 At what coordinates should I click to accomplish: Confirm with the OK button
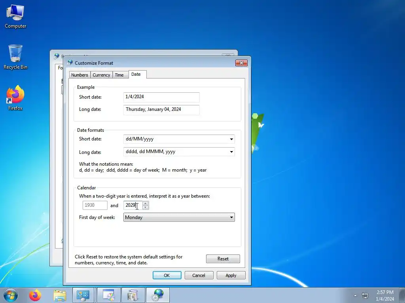(x=167, y=275)
